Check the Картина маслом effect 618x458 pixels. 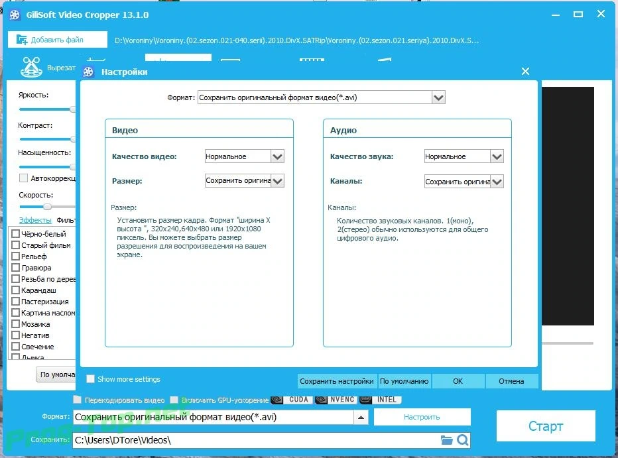[16, 313]
